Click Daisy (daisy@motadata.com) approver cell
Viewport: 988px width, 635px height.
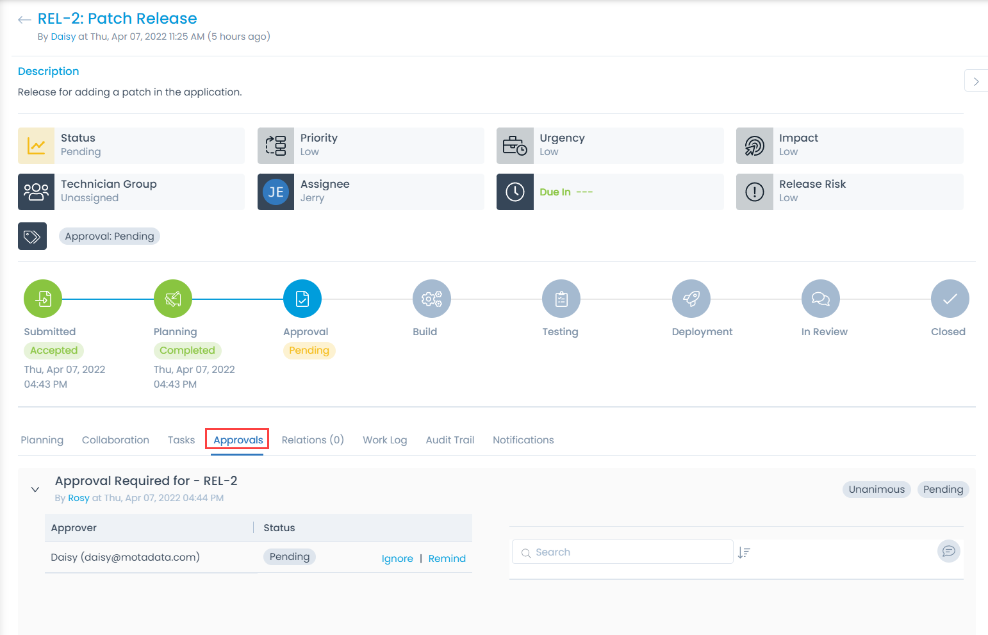click(x=126, y=557)
